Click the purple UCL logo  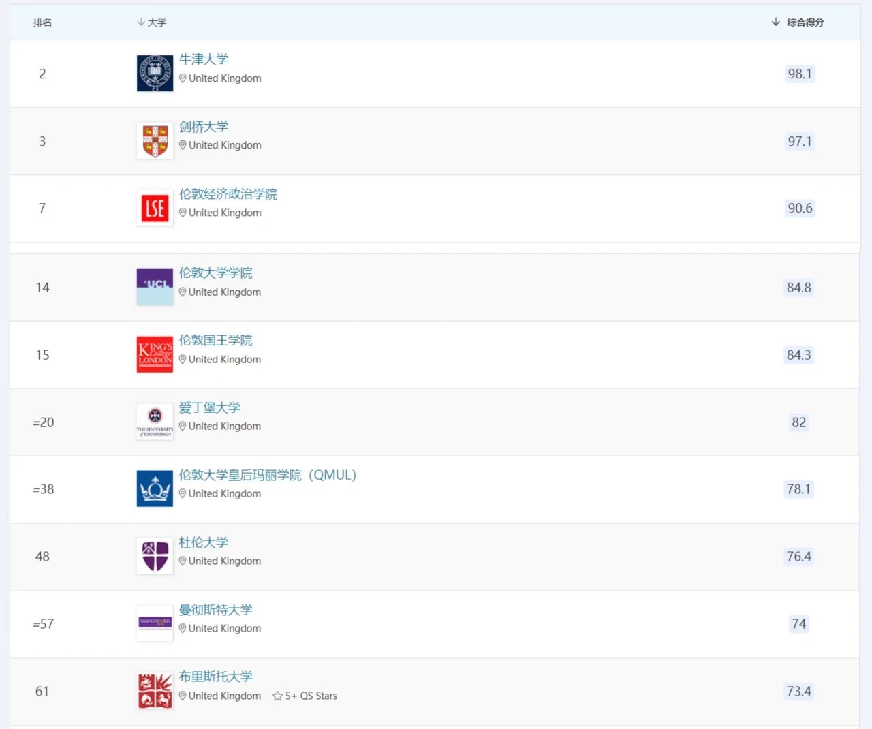point(155,287)
